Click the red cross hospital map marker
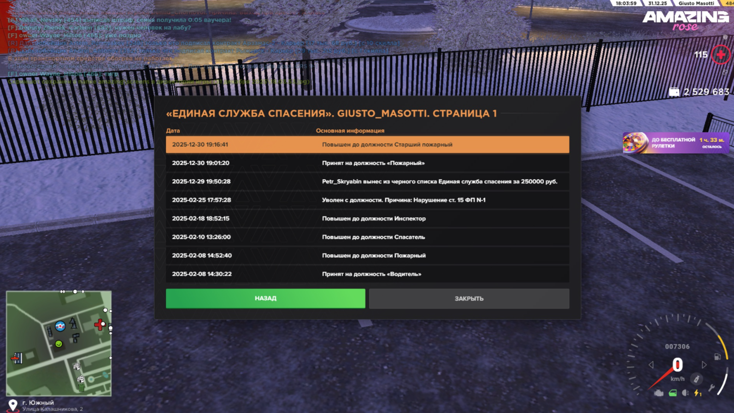This screenshot has height=413, width=734. pyautogui.click(x=100, y=325)
